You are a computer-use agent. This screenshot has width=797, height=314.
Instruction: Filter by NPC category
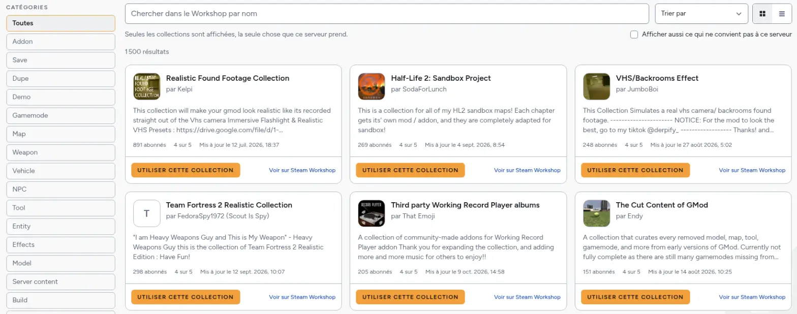click(61, 190)
